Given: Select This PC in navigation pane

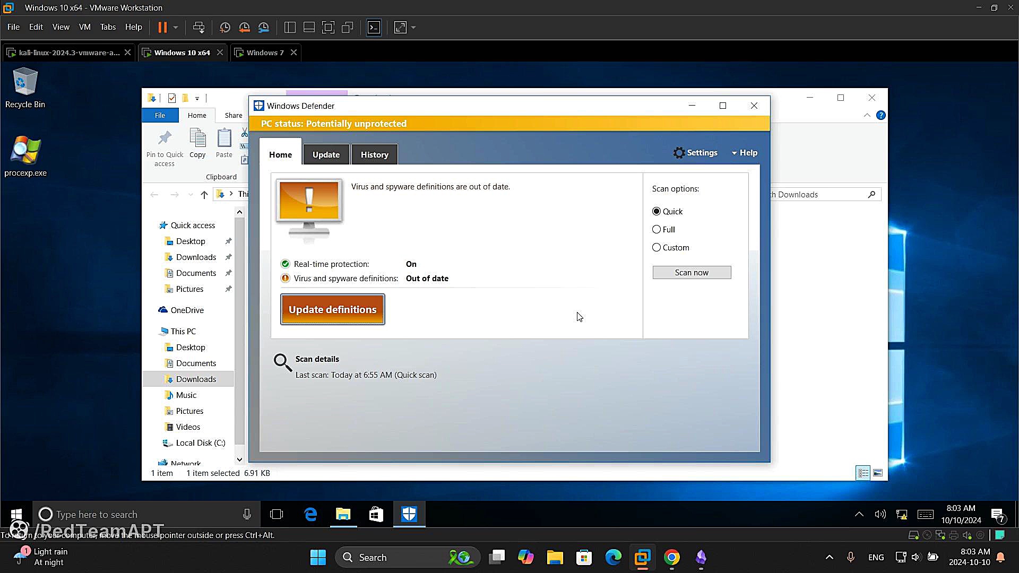Looking at the screenshot, I should click(183, 332).
